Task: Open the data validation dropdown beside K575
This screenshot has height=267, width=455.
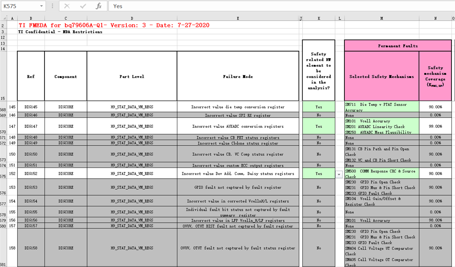Action: click(339, 174)
